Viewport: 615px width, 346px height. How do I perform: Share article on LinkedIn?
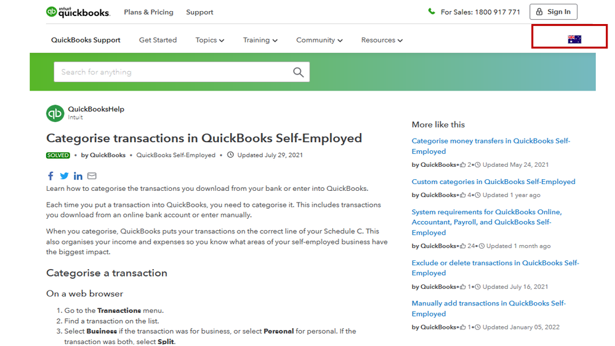[78, 176]
